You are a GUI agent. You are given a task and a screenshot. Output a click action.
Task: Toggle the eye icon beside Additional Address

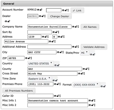pyautogui.click(x=73, y=47)
